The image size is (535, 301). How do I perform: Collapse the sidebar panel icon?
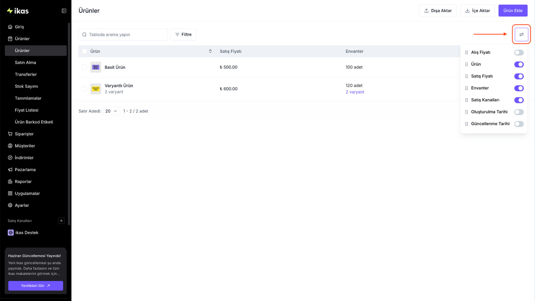point(64,11)
